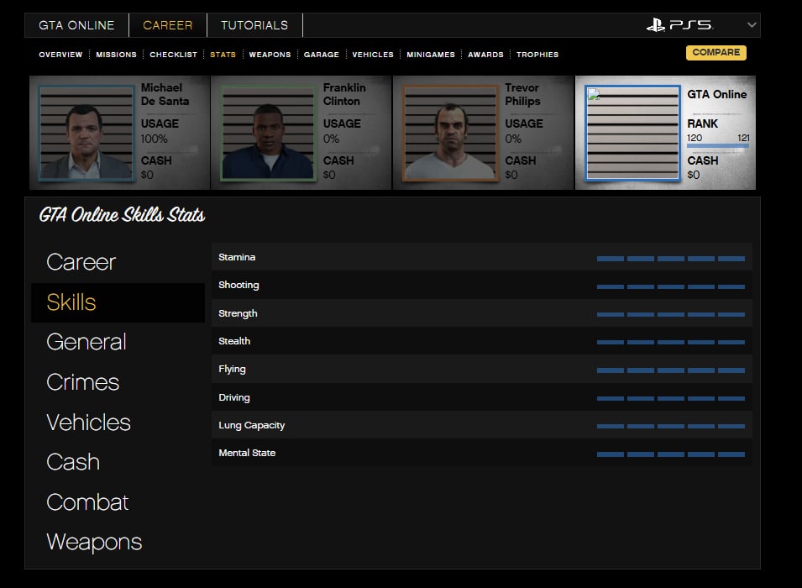802x588 pixels.
Task: Click Franklin Clinton name text
Action: [344, 94]
